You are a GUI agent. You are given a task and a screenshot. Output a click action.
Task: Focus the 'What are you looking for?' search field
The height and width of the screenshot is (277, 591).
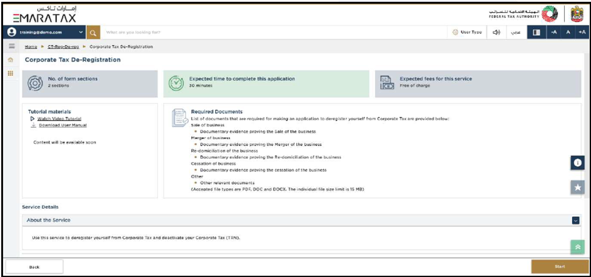pyautogui.click(x=182, y=32)
